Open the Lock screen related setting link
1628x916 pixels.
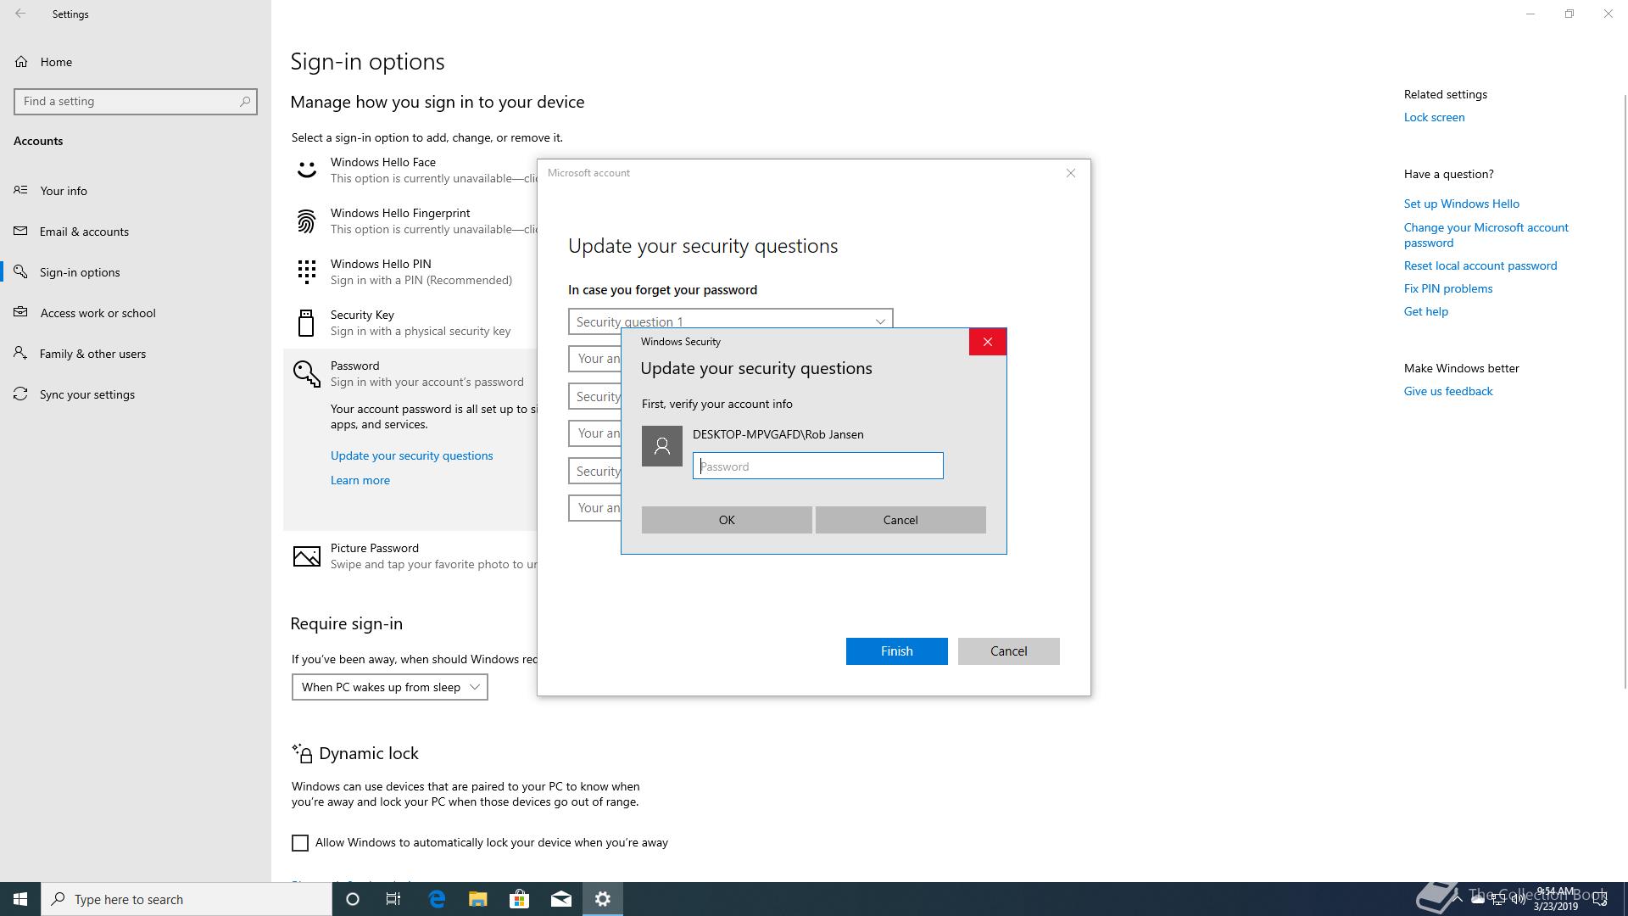[x=1434, y=117]
